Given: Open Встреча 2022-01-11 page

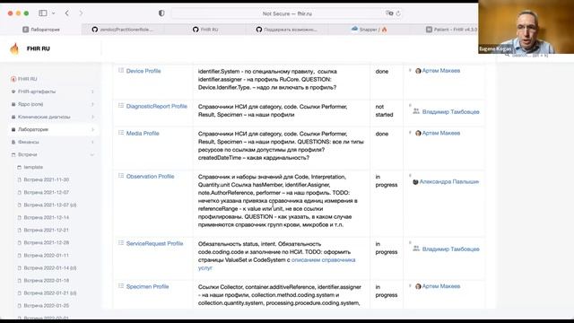Looking at the screenshot, I should pyautogui.click(x=46, y=255).
